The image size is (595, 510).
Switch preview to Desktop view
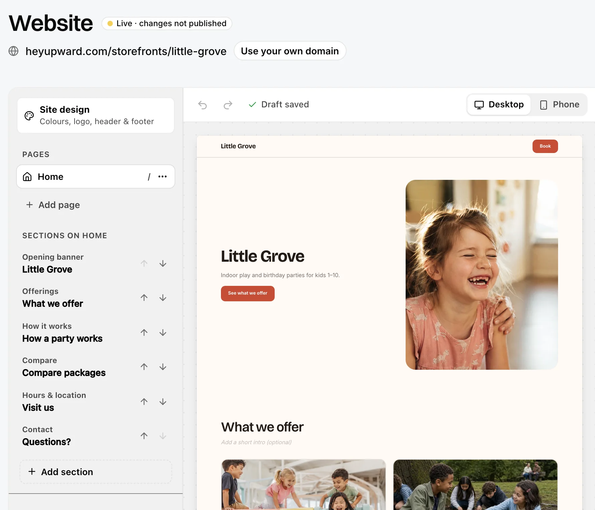[499, 105]
